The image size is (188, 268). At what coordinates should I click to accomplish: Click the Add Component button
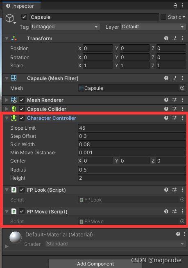[95, 264]
